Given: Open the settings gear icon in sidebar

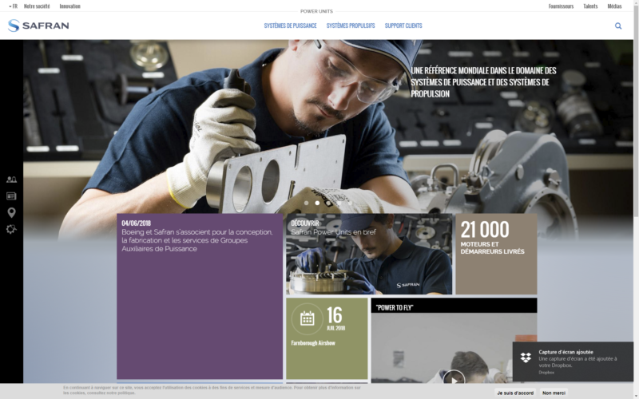Looking at the screenshot, I should coord(11,229).
